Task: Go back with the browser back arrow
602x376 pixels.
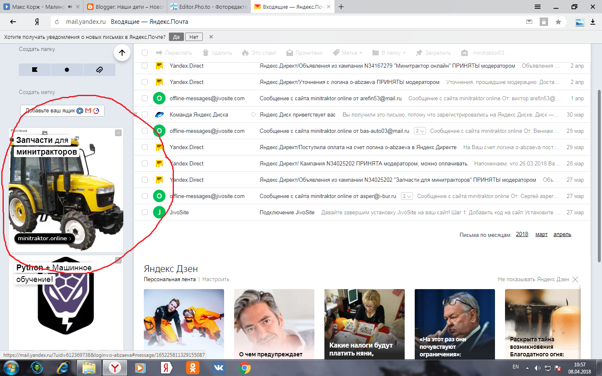Action: 13,22
